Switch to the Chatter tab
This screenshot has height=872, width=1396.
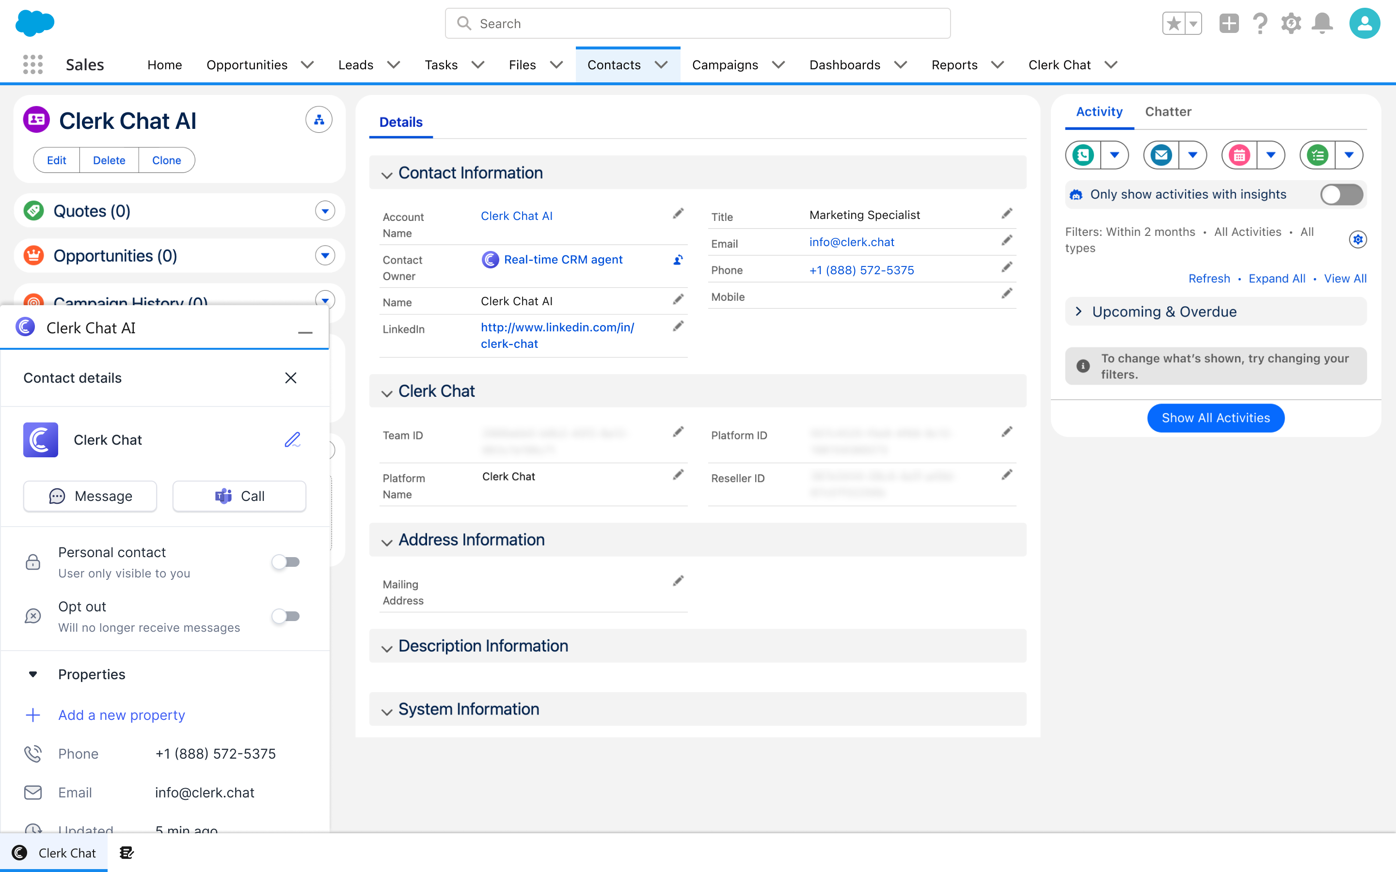[1168, 112]
